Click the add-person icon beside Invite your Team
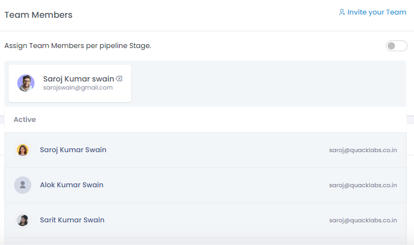This screenshot has width=414, height=245. click(342, 12)
